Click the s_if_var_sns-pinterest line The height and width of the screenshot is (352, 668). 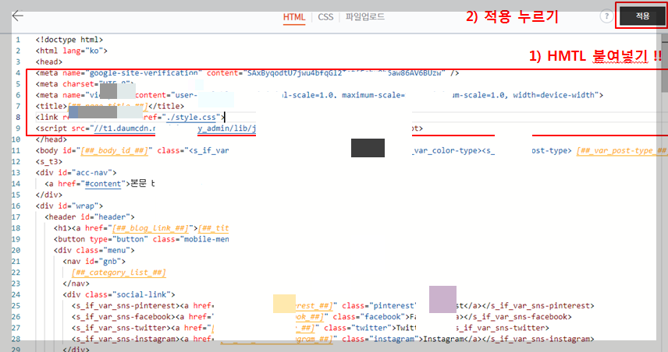(x=332, y=305)
